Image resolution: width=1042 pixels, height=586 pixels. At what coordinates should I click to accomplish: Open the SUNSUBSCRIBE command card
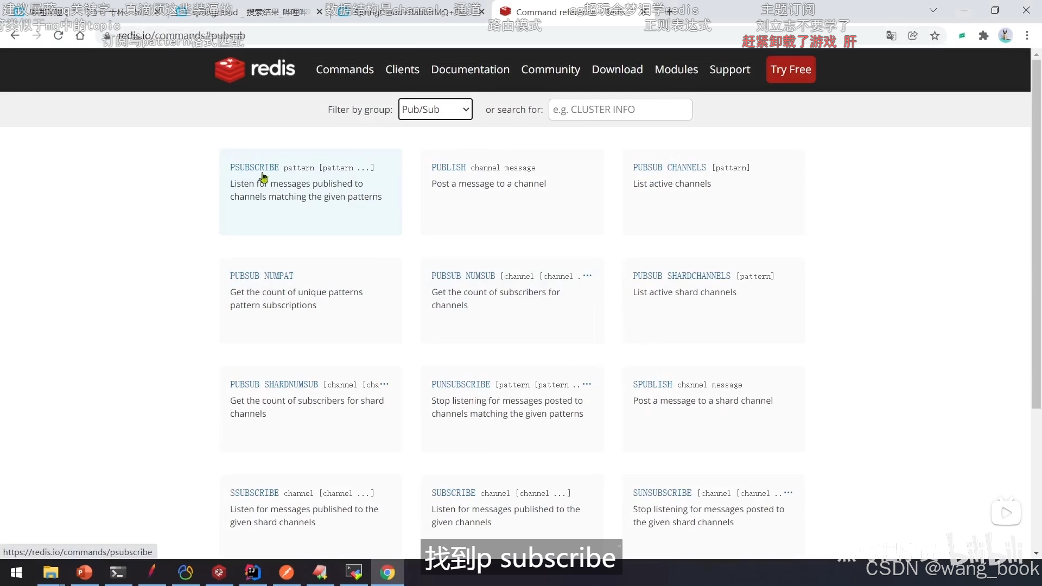714,515
